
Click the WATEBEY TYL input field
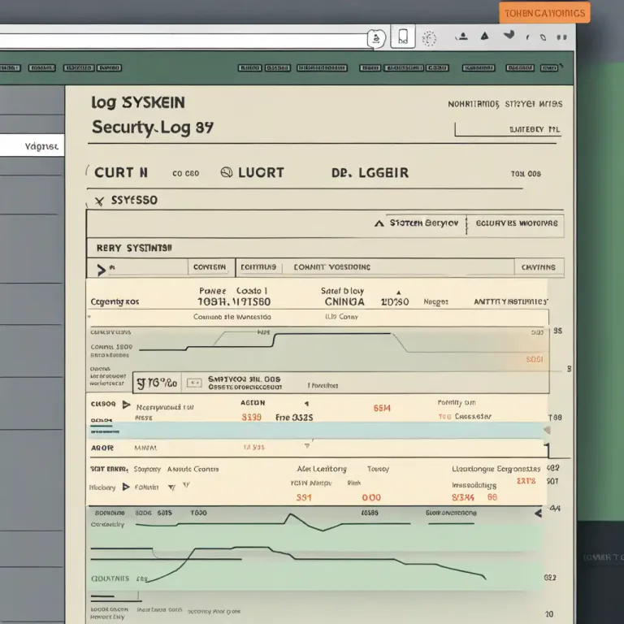(x=508, y=129)
